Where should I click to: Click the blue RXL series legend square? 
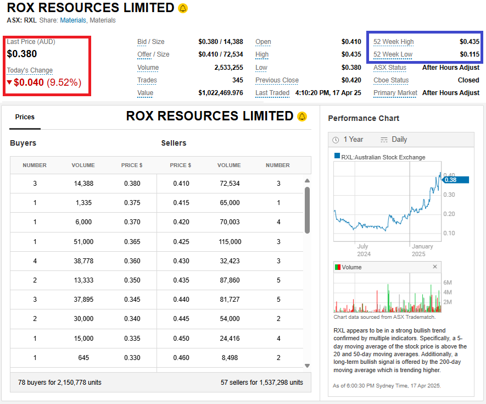click(337, 157)
